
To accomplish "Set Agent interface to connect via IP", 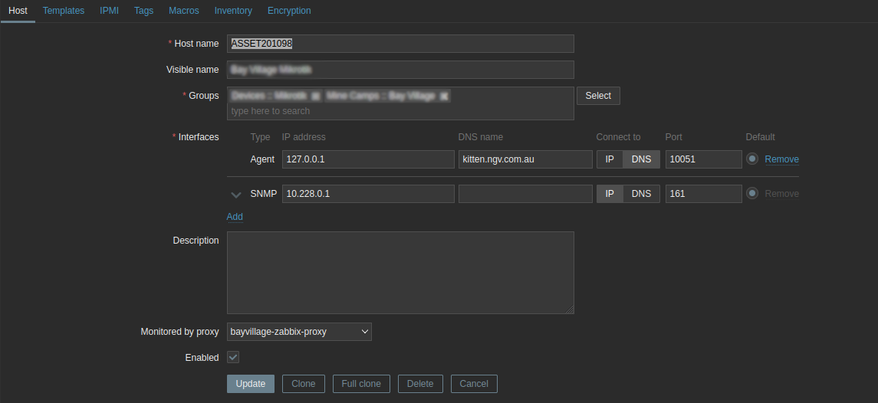I will (610, 159).
